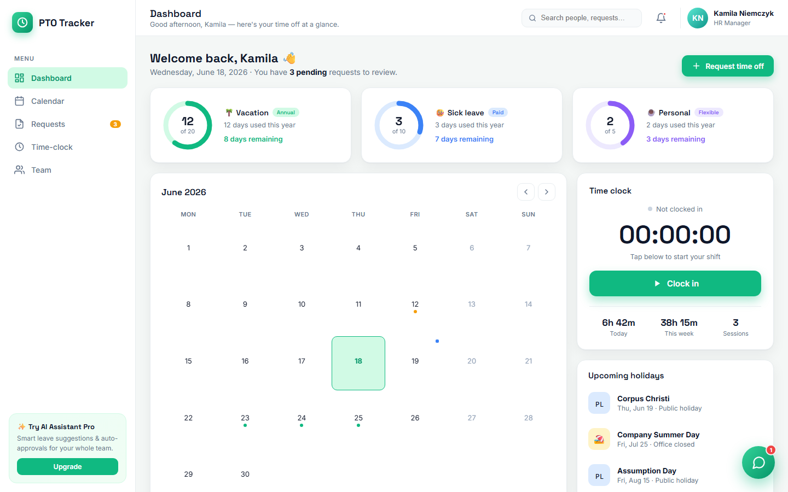This screenshot has height=492, width=788.
Task: Click the Paid tag on Sick leave card
Action: coord(498,113)
